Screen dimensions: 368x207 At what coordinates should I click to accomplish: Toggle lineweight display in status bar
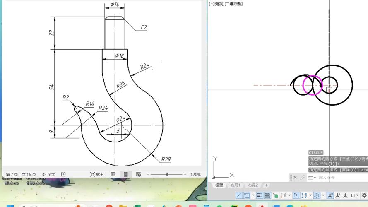click(260, 195)
